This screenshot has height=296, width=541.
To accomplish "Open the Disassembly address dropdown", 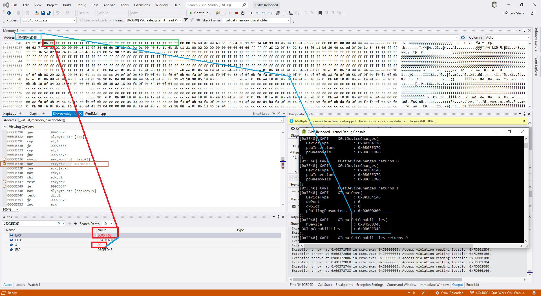I will coord(281,120).
